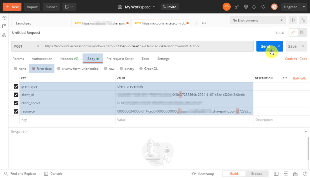Image resolution: width=310 pixels, height=178 pixels.
Task: Switch to the Tests tab
Action: tap(145, 59)
